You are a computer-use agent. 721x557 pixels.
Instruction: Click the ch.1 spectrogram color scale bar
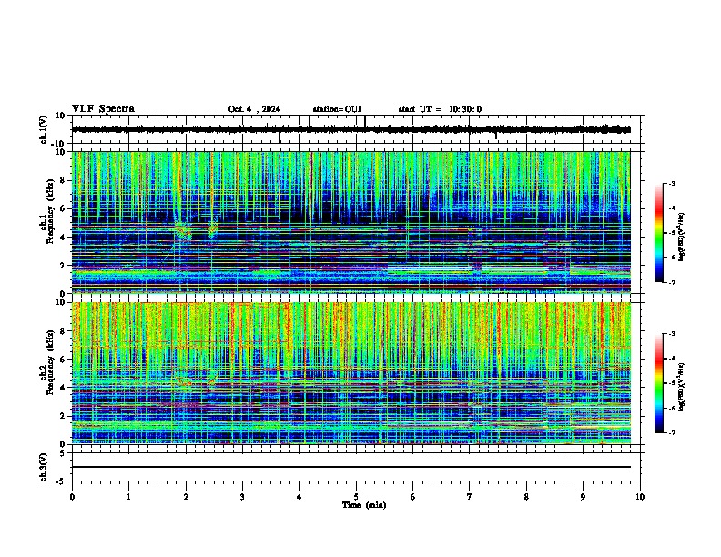coord(659,233)
